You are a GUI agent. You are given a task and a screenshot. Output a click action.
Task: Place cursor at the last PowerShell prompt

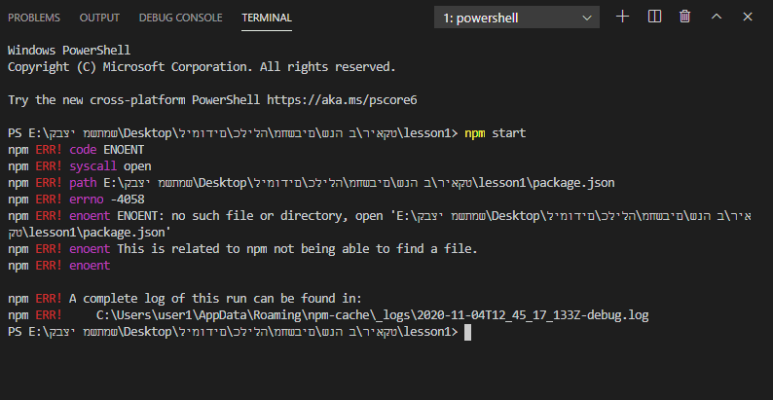(468, 333)
